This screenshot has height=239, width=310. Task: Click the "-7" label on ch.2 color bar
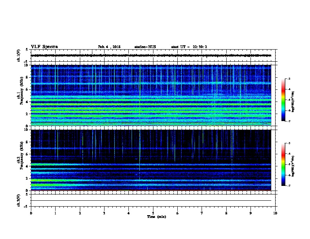click(288, 185)
